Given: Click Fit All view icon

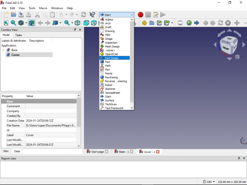Looking at the screenshot, I should (x=6, y=23).
